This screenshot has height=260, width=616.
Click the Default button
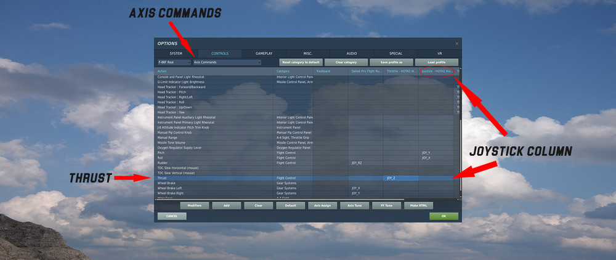coord(290,205)
